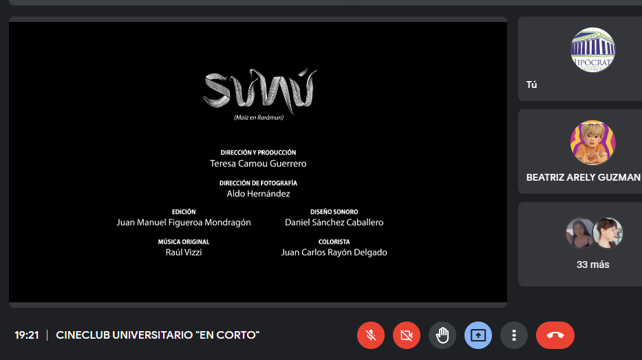Click the clock reading 19:21
Viewport: 642px width, 360px height.
(27, 335)
